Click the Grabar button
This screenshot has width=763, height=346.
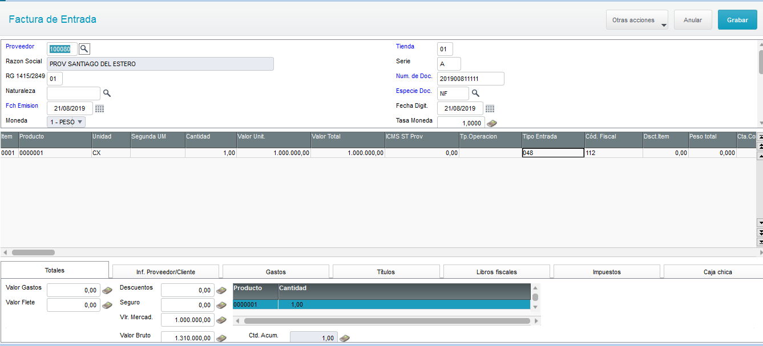[x=737, y=20]
